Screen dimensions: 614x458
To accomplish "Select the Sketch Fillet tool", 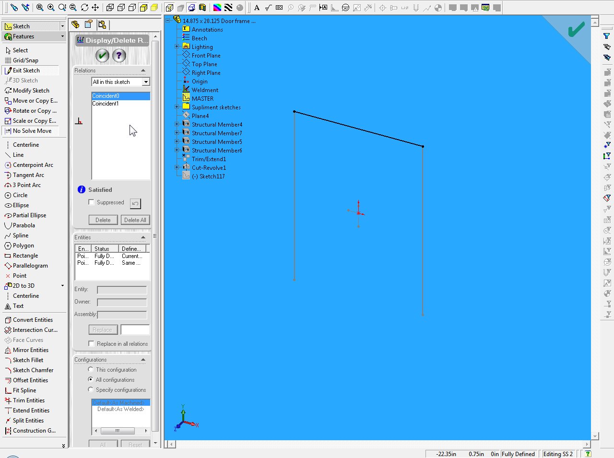I will (28, 360).
